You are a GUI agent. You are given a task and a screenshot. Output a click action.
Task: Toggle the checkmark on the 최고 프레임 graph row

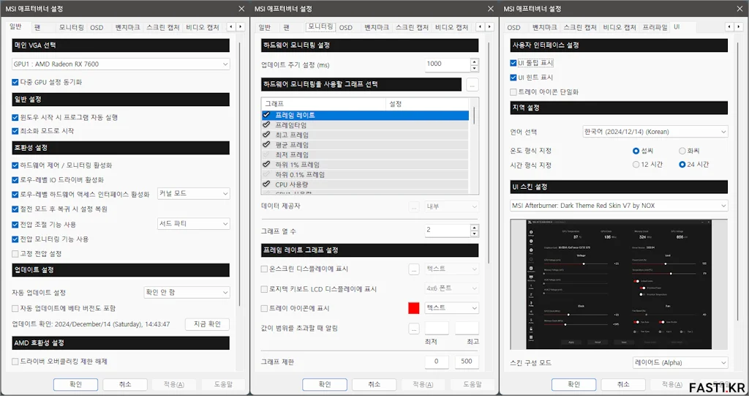click(x=266, y=135)
